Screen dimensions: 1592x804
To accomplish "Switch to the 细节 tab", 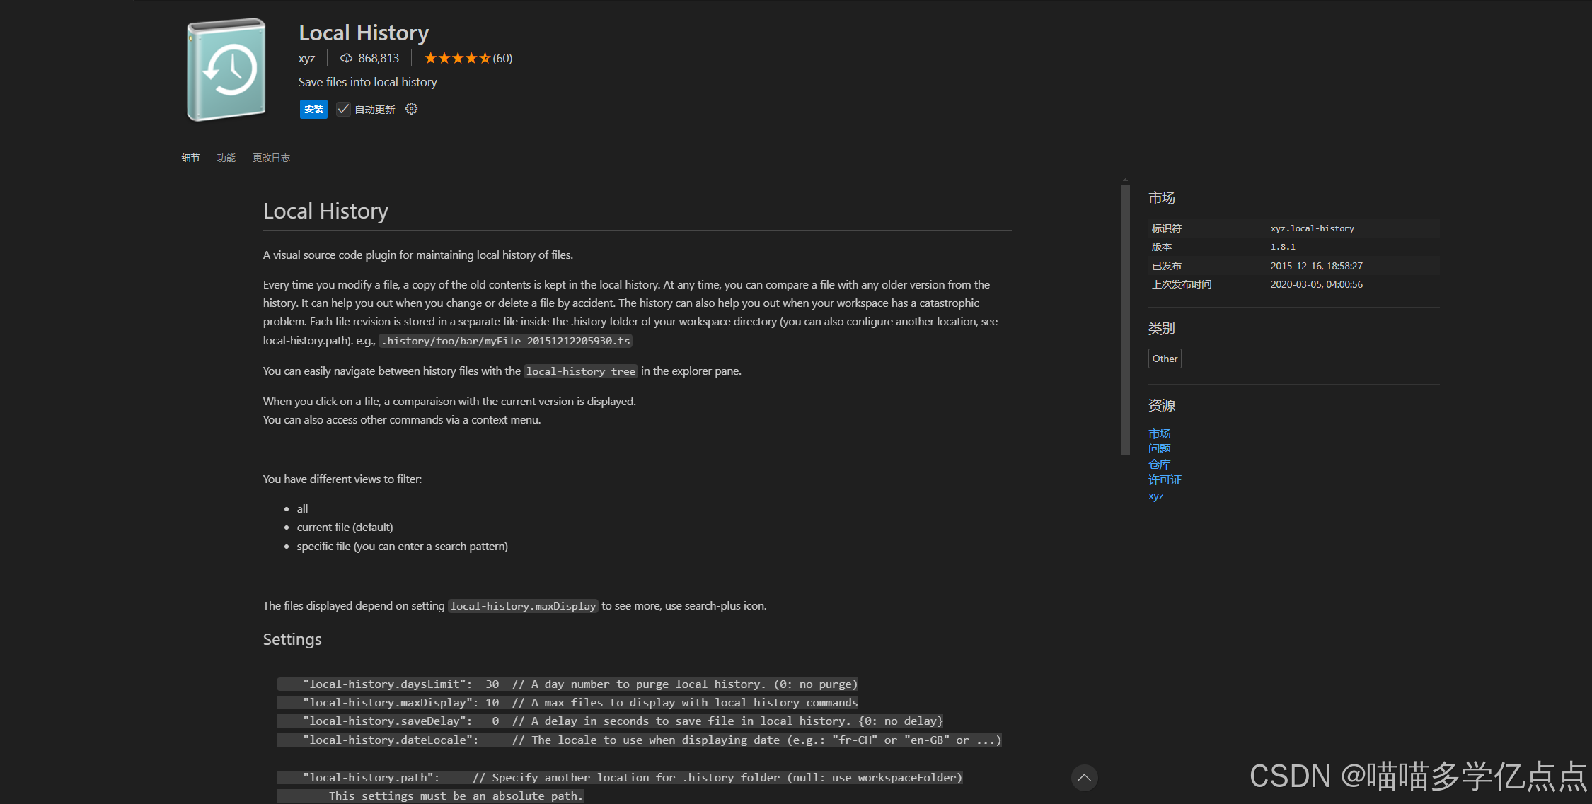I will click(190, 158).
